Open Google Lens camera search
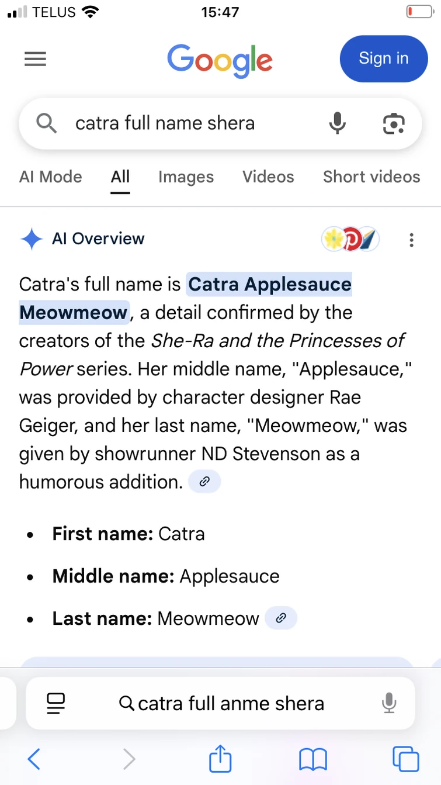Image resolution: width=441 pixels, height=785 pixels. [x=393, y=123]
